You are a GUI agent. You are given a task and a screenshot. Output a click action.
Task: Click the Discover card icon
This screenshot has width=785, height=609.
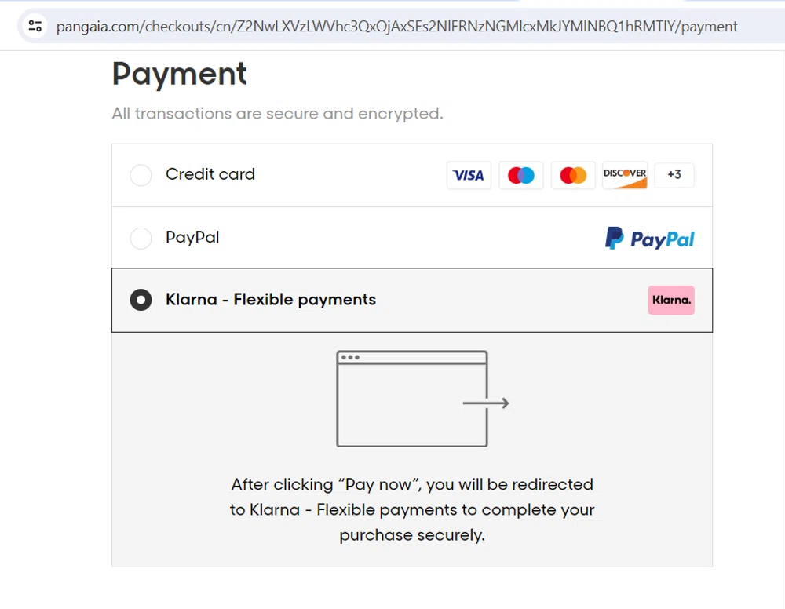tap(624, 175)
